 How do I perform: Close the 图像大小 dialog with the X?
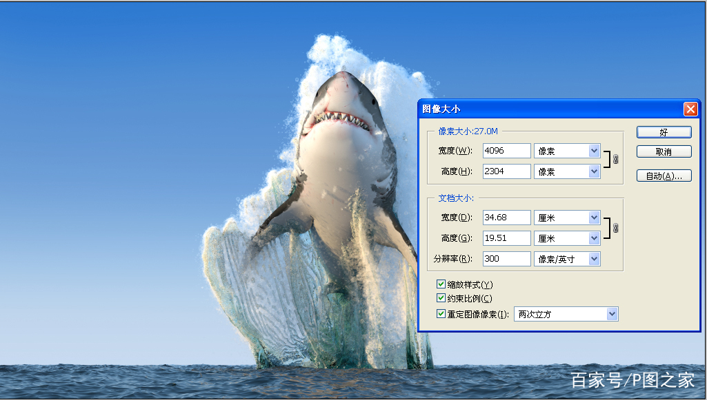(x=690, y=109)
